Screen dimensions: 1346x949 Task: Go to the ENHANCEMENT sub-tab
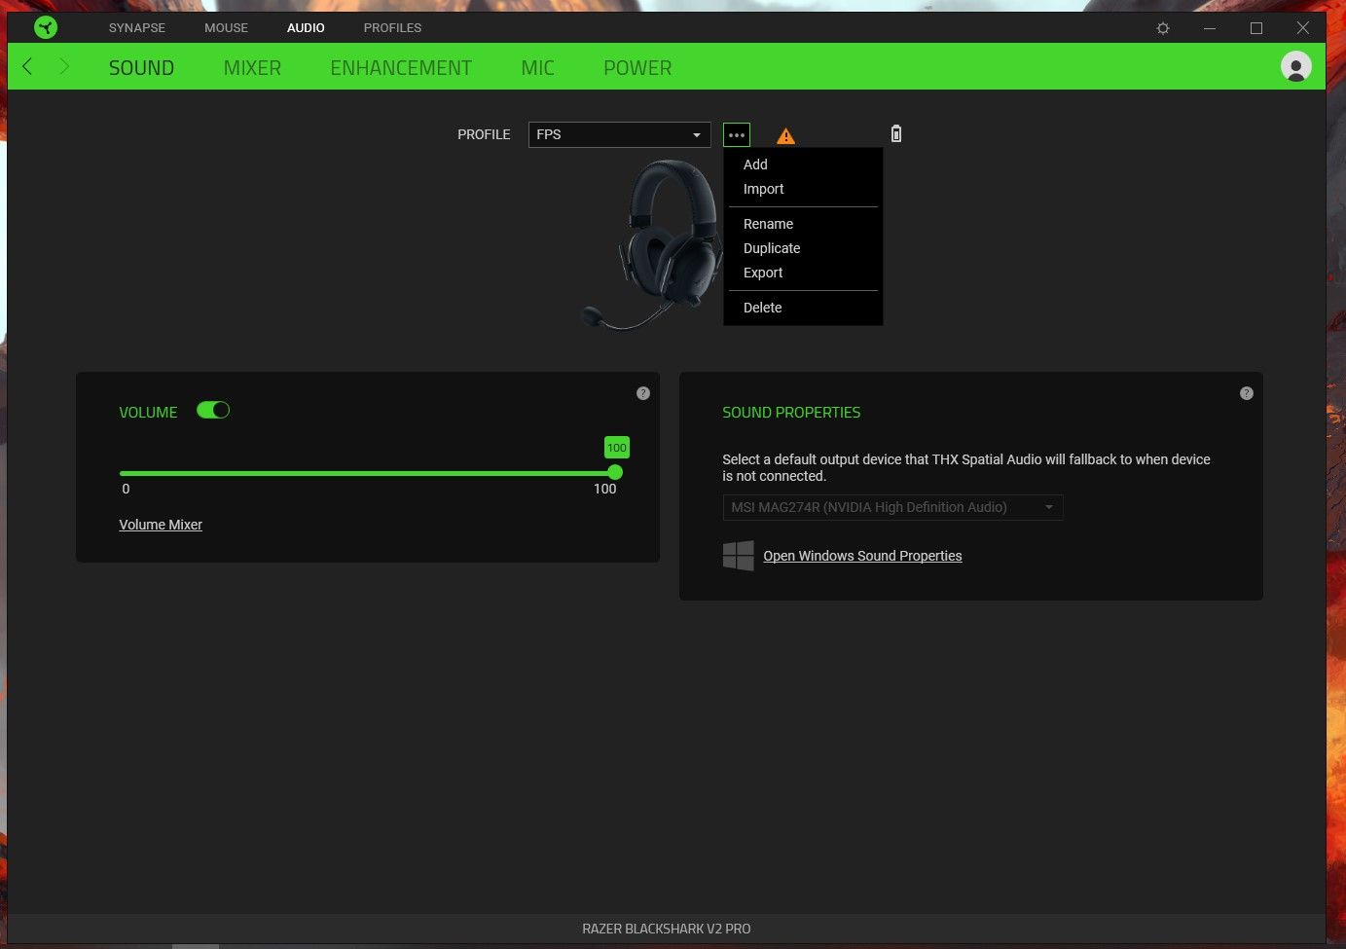[x=401, y=68]
